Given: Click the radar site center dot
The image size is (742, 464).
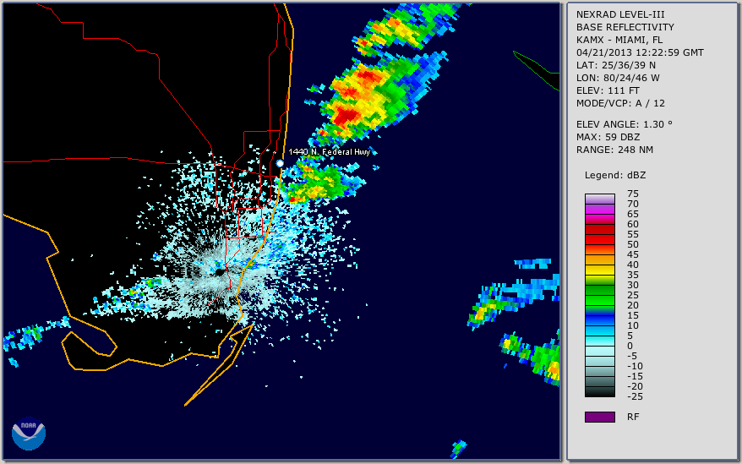Looking at the screenshot, I should [x=220, y=272].
